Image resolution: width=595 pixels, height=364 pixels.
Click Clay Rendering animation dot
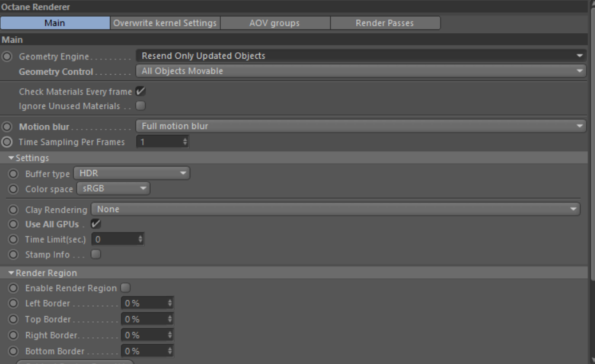[x=13, y=210]
